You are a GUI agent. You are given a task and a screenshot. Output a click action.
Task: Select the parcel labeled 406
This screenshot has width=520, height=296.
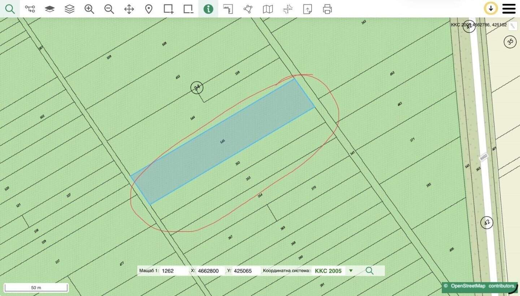(x=451, y=249)
